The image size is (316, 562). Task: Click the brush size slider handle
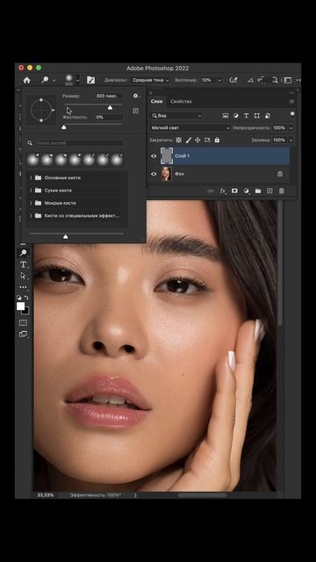click(x=110, y=107)
